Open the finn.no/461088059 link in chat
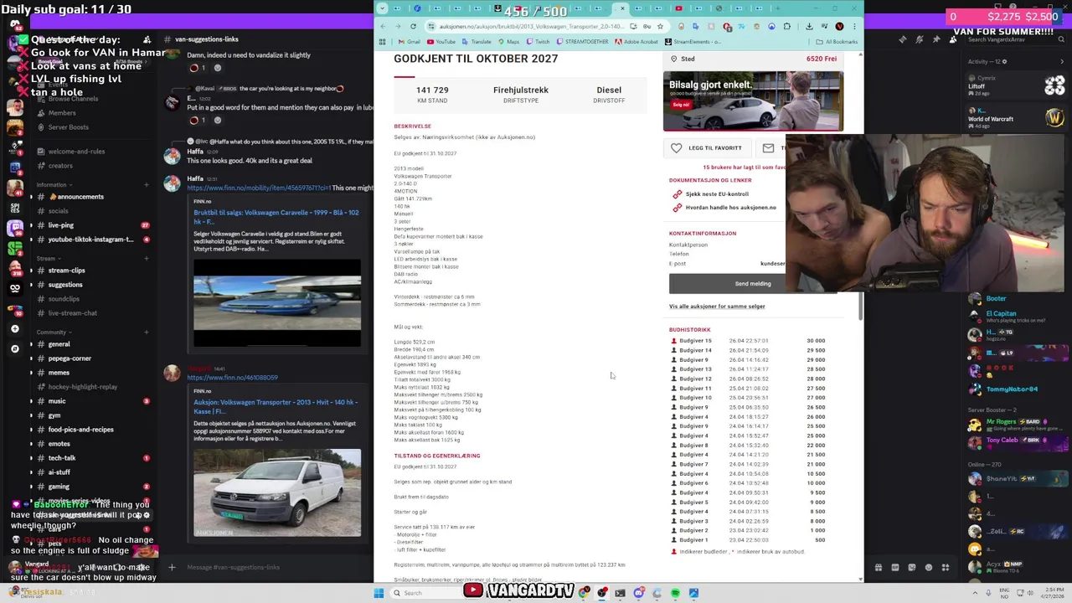Image resolution: width=1072 pixels, height=603 pixels. 232,378
